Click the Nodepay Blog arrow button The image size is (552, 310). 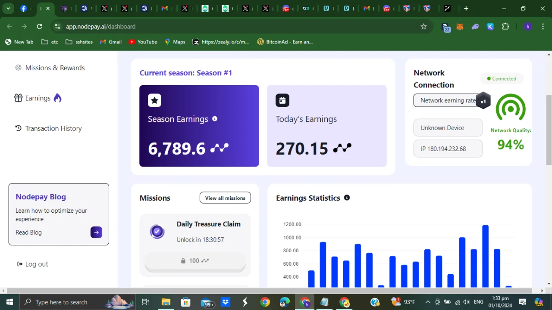pyautogui.click(x=96, y=232)
